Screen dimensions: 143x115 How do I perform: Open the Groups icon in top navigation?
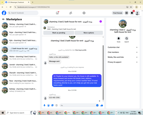point(84,13)
